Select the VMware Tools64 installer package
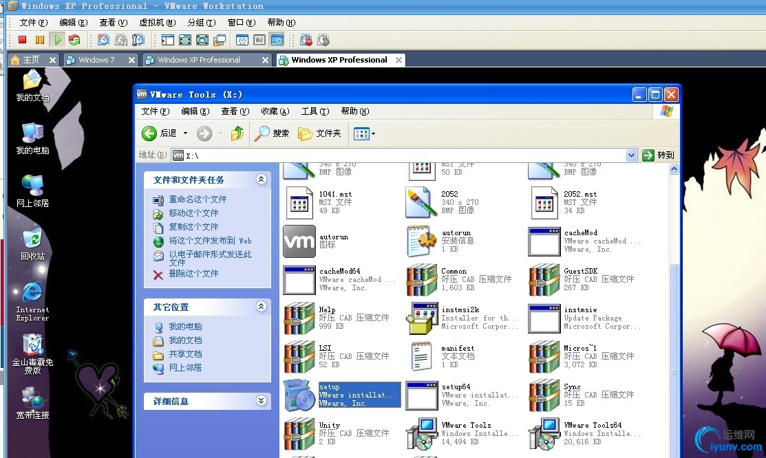This screenshot has height=458, width=766. click(585, 433)
